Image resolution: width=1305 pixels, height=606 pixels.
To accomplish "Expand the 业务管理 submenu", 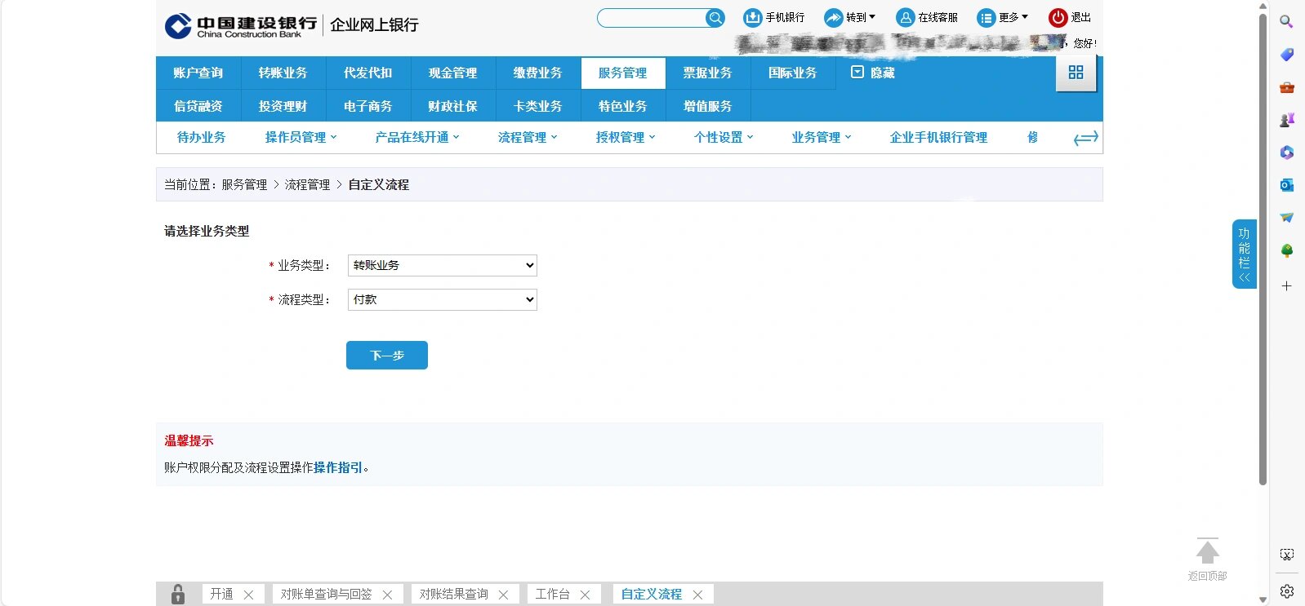I will [822, 137].
